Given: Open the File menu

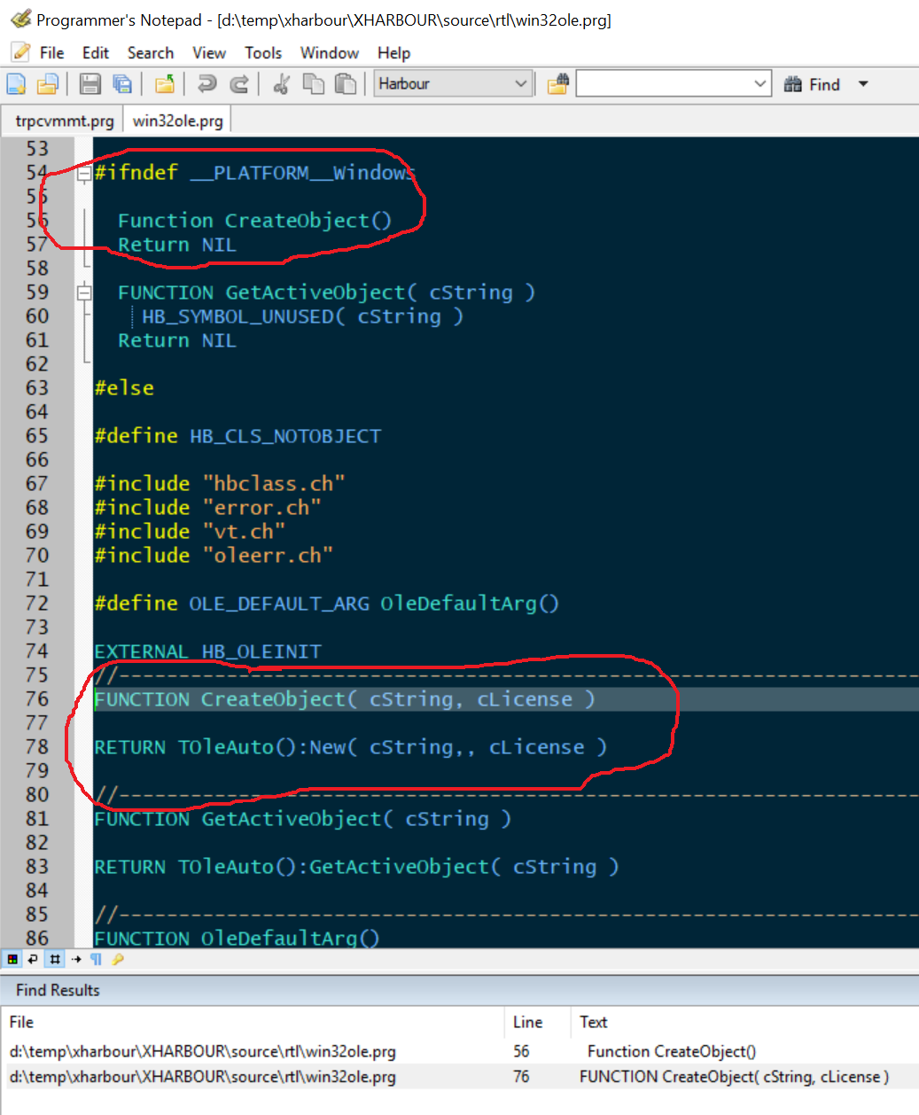Looking at the screenshot, I should click(52, 52).
